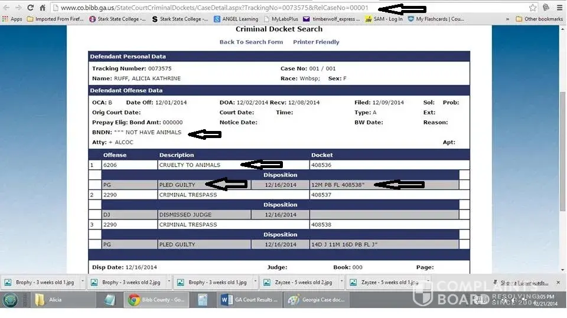Close the downloads bar
This screenshot has width=567, height=318.
click(x=558, y=282)
